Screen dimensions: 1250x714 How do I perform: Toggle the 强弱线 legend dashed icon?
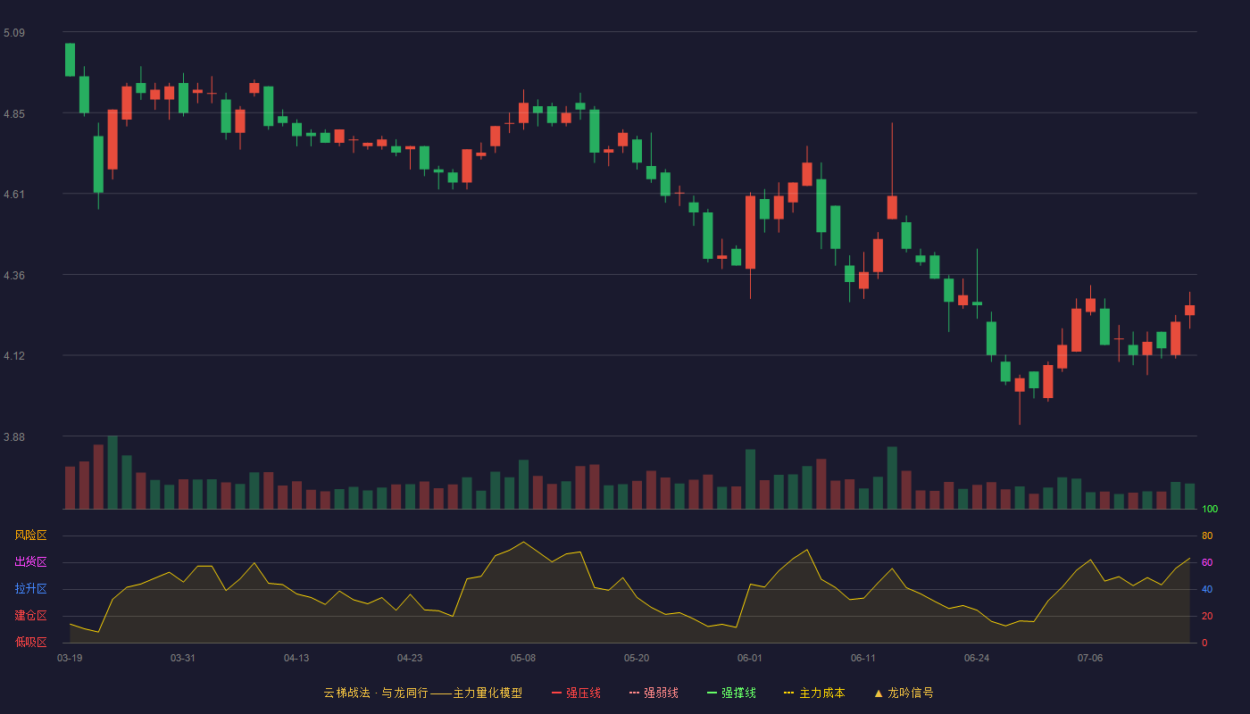tap(634, 693)
